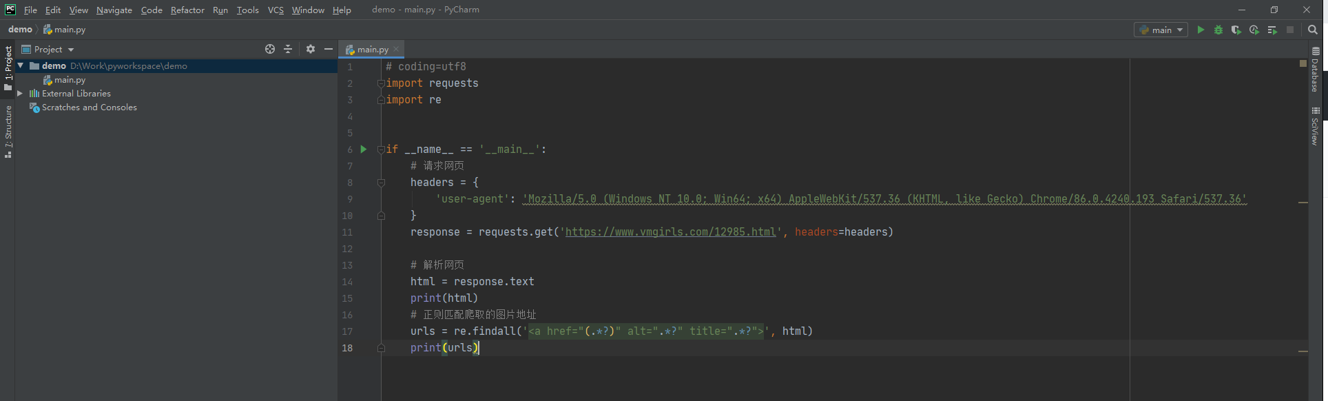
Task: Click demo in navigation breadcrumb
Action: point(20,30)
